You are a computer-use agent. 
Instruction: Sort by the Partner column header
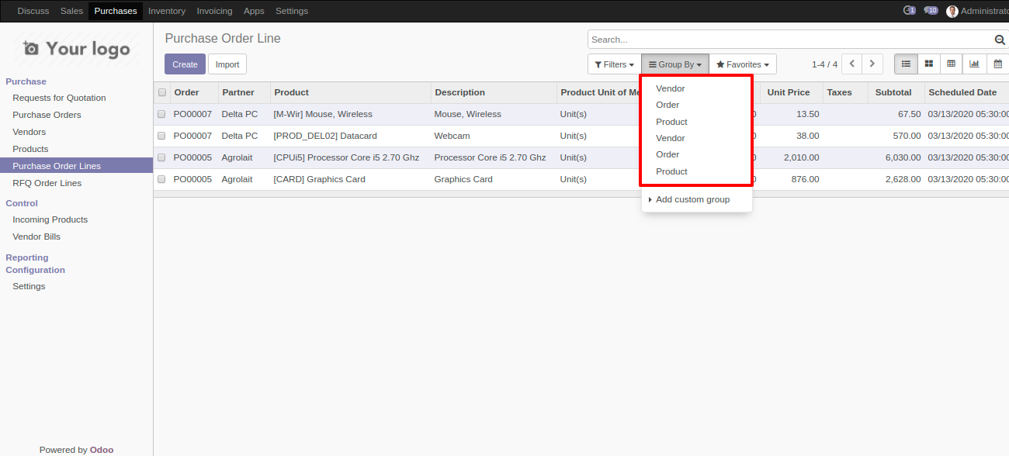[x=244, y=92]
